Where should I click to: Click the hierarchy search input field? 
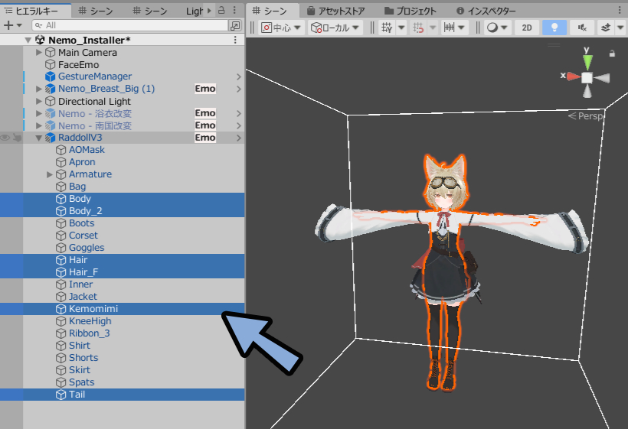130,25
